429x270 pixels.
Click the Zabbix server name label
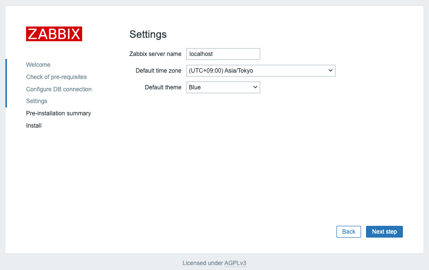155,54
